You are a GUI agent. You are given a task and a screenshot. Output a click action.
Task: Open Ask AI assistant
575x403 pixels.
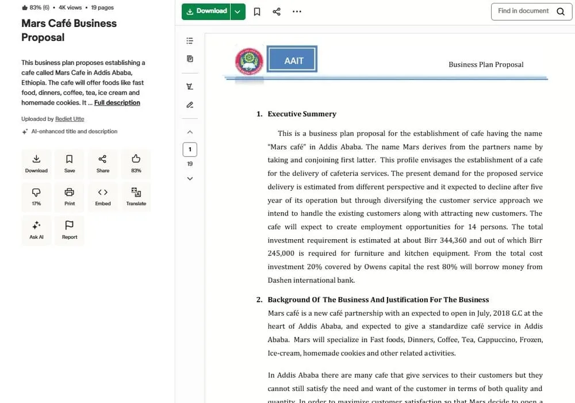pyautogui.click(x=36, y=229)
